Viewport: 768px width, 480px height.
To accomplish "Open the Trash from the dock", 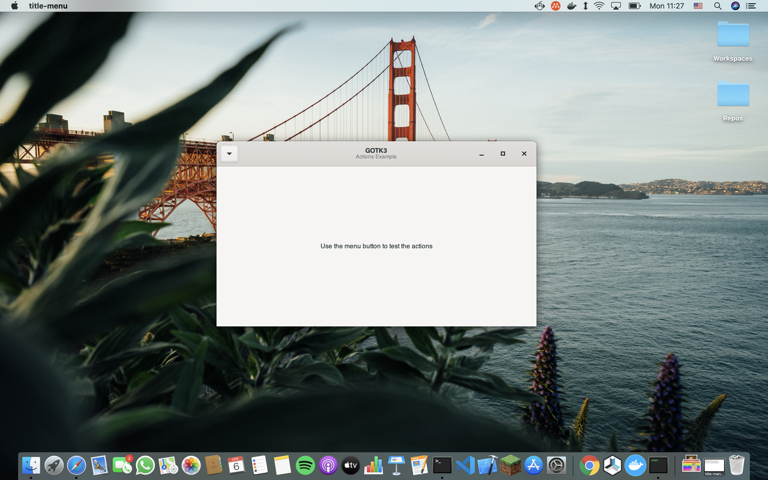I will click(x=737, y=465).
